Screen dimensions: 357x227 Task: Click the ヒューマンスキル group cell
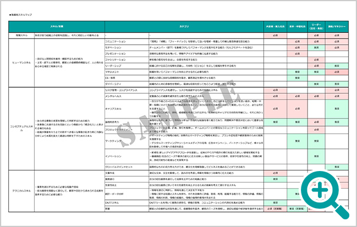coord(21,62)
